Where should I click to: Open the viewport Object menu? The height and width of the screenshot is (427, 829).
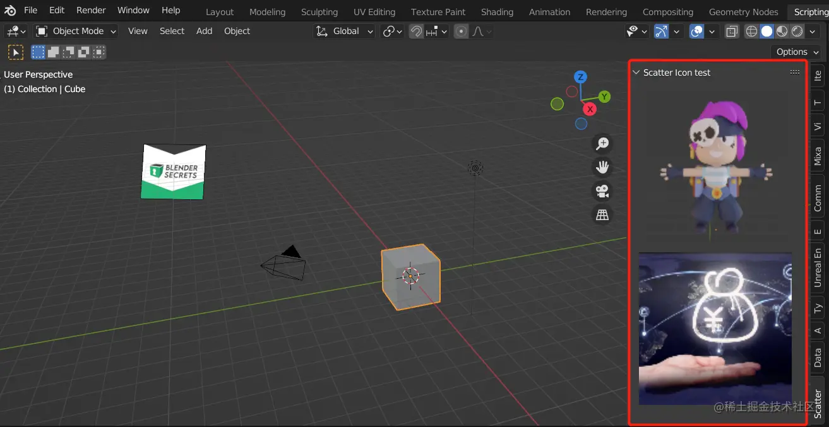pos(237,31)
